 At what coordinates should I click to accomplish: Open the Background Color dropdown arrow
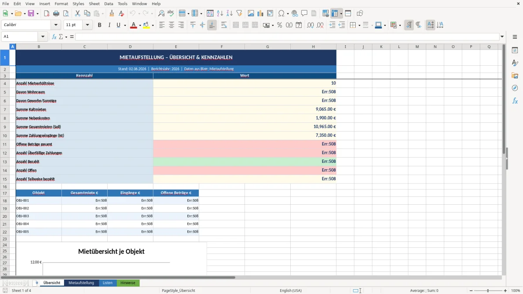(x=153, y=25)
